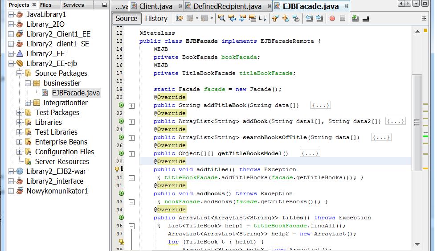Select EJBFacade.java in project tree
The height and width of the screenshot is (251, 437).
76,93
